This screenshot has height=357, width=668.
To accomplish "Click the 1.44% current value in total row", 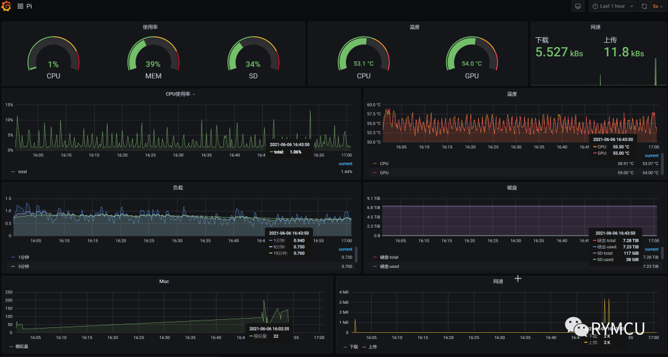I will click(x=346, y=171).
